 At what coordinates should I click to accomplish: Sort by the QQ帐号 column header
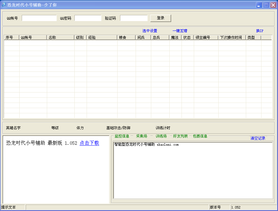point(33,38)
